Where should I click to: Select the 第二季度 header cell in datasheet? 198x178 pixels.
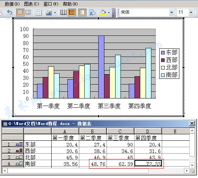[93, 138]
